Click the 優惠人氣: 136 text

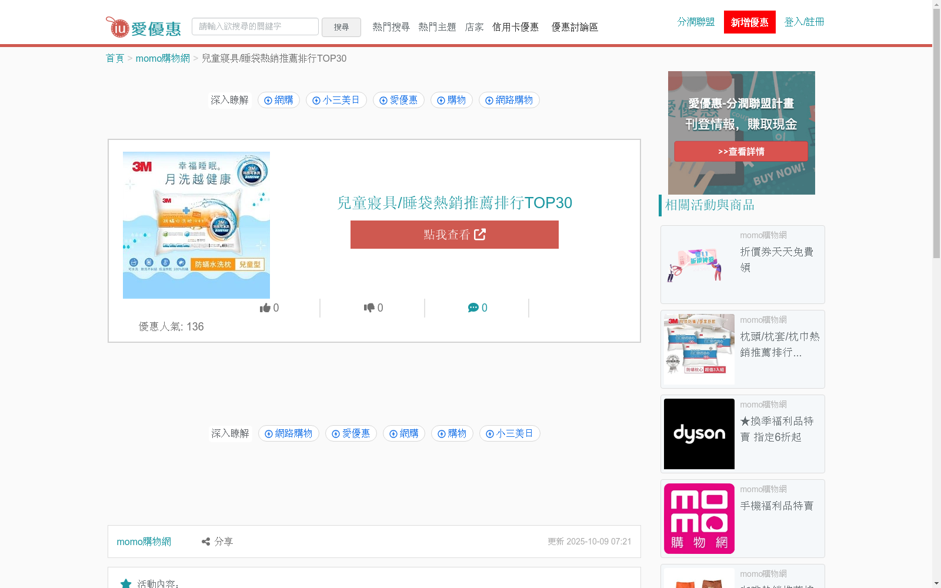click(x=171, y=327)
